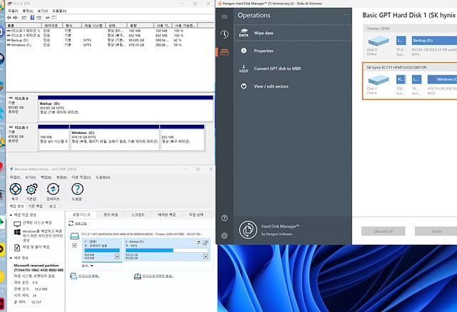This screenshot has height=312, width=457.
Task: Open Paragon hamburger menu
Action: (224, 16)
